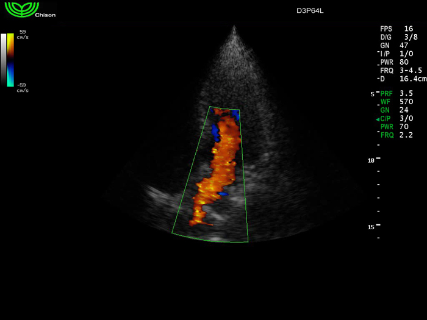Click the 59 cm/s upper velocity label

[23, 34]
